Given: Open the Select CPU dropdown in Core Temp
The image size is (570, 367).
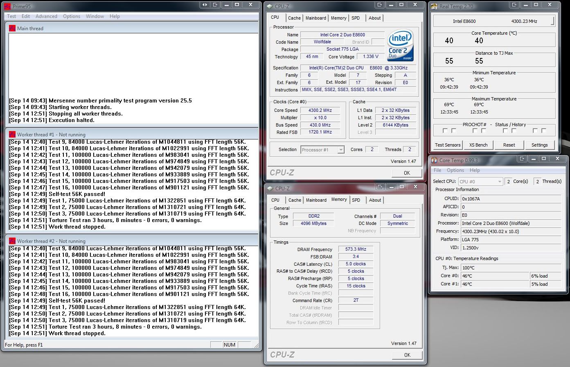Looking at the screenshot, I should pyautogui.click(x=480, y=181).
